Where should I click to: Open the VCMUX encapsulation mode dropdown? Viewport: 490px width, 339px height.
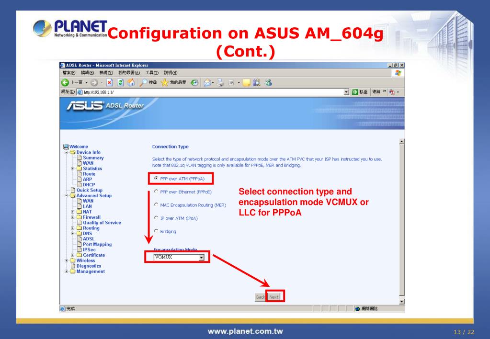(179, 257)
